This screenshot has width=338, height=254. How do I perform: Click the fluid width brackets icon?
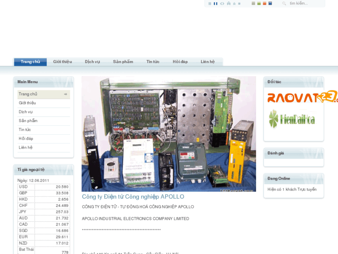(222, 4)
